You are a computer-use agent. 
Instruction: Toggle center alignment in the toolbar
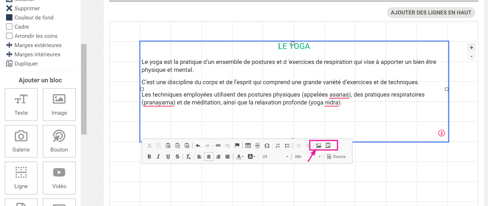tap(209, 157)
